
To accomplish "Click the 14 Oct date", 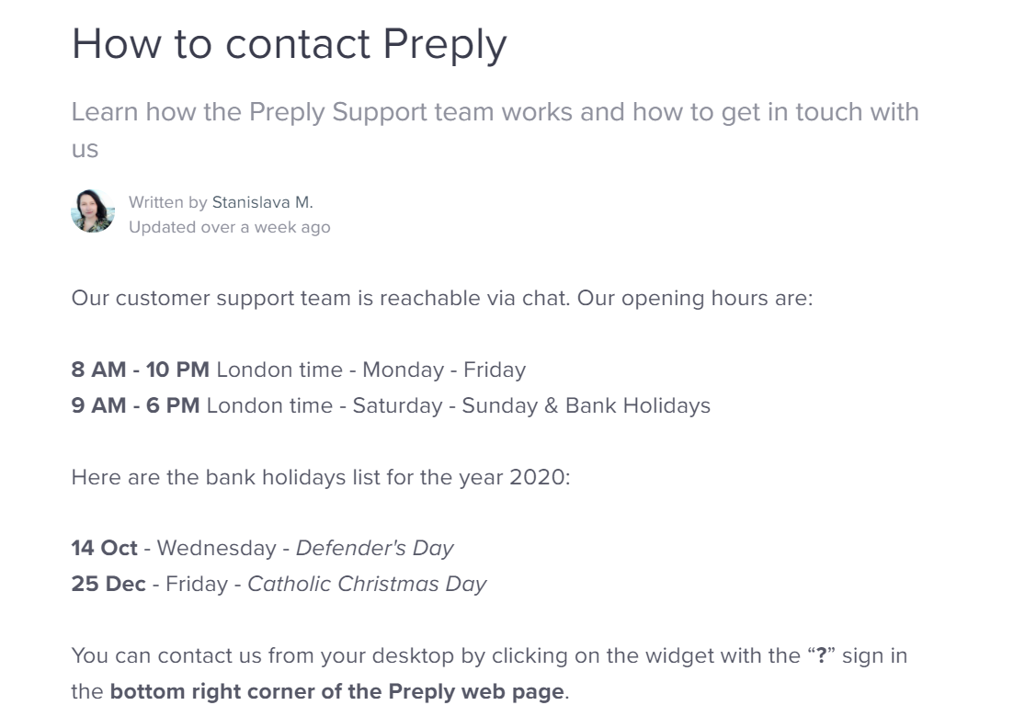I will (x=105, y=548).
